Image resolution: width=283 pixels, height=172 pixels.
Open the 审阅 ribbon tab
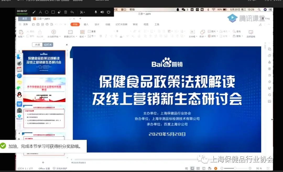pos(135,24)
